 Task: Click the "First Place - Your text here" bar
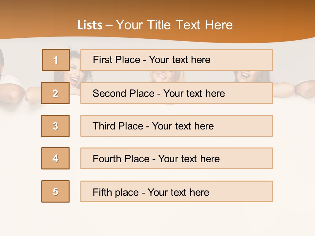coord(177,60)
